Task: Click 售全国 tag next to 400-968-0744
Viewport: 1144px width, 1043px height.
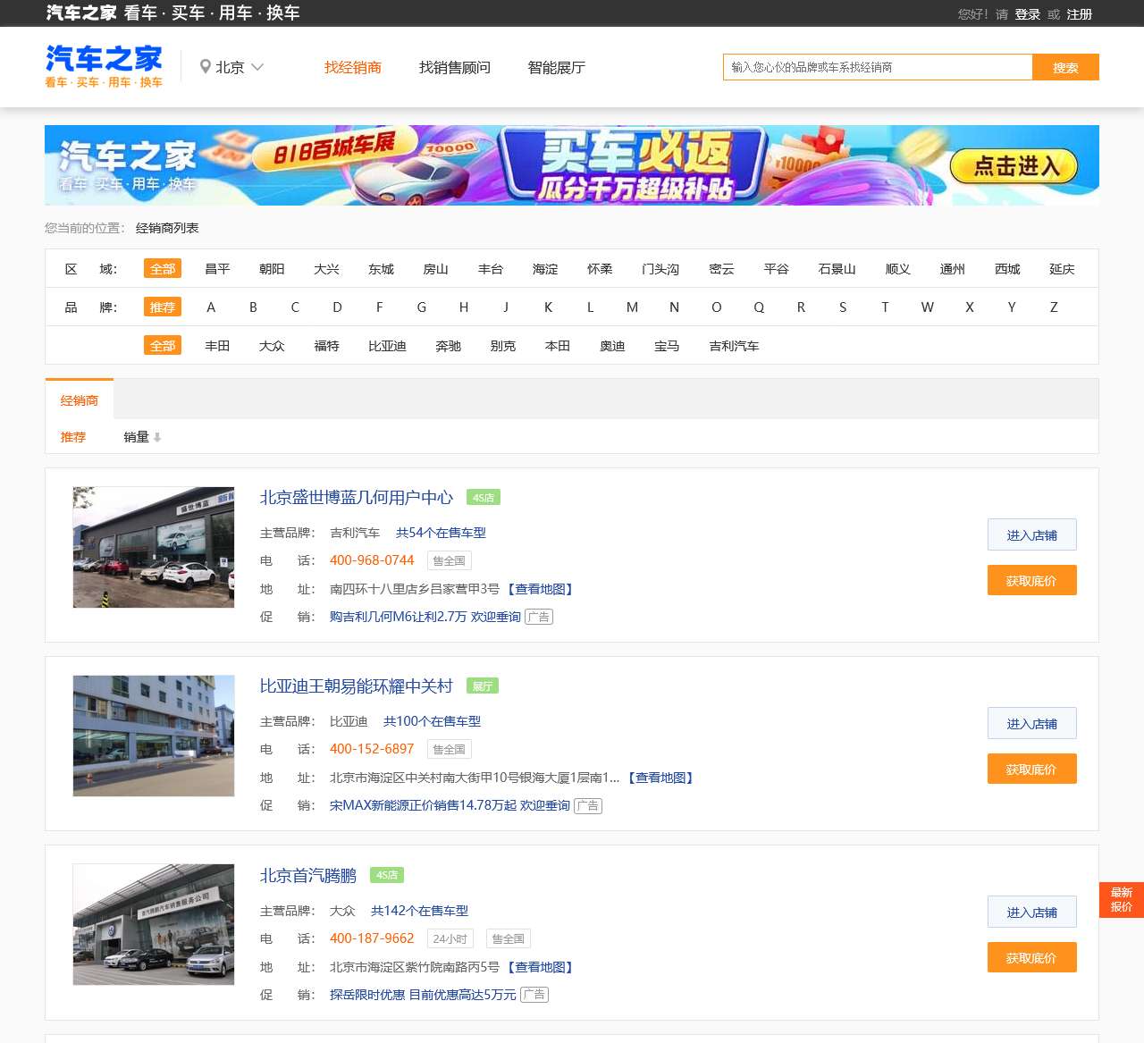Action: click(x=450, y=561)
